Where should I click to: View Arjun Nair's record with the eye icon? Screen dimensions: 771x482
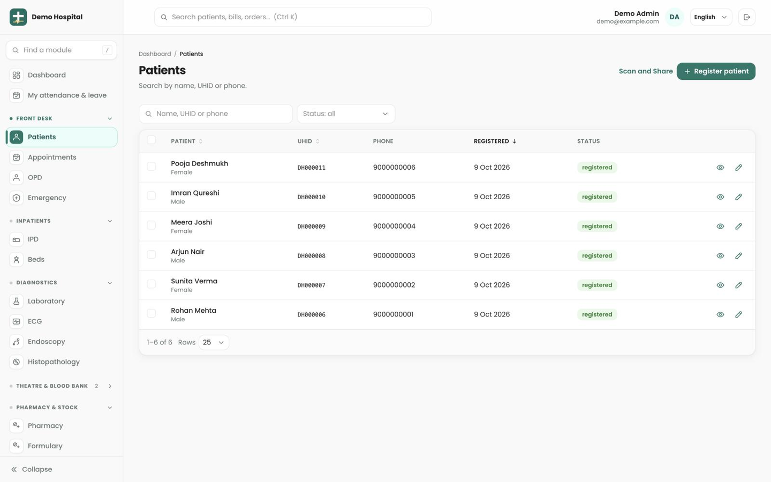[x=720, y=256]
